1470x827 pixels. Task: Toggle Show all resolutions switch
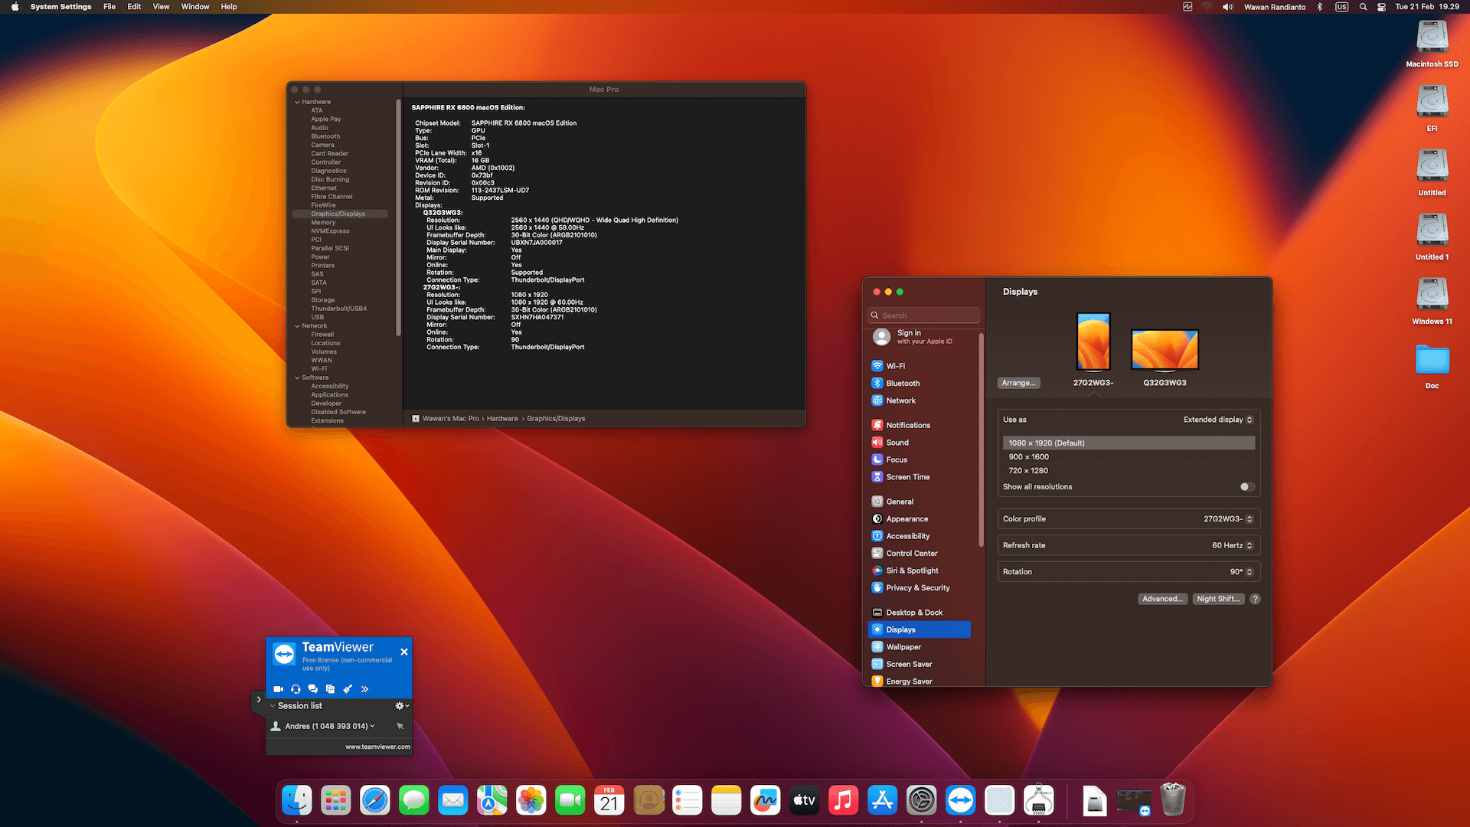[x=1246, y=487]
